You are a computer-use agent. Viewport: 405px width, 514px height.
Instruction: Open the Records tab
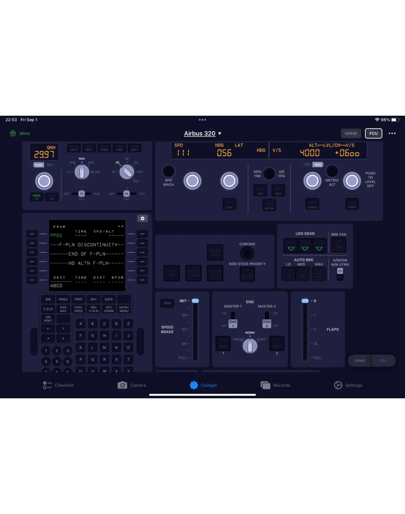pyautogui.click(x=275, y=385)
